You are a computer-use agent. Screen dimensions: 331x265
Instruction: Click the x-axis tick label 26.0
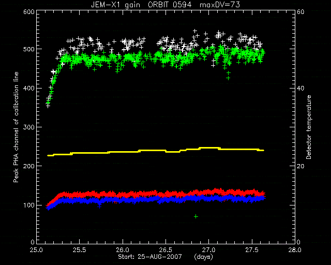click(x=123, y=250)
